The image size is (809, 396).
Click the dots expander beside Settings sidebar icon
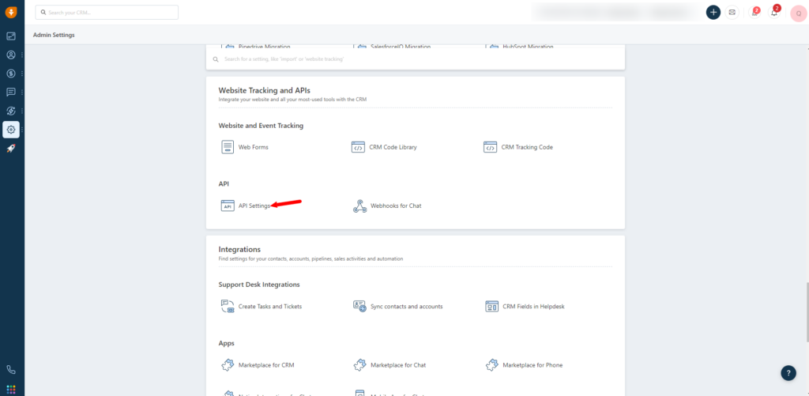(22, 130)
